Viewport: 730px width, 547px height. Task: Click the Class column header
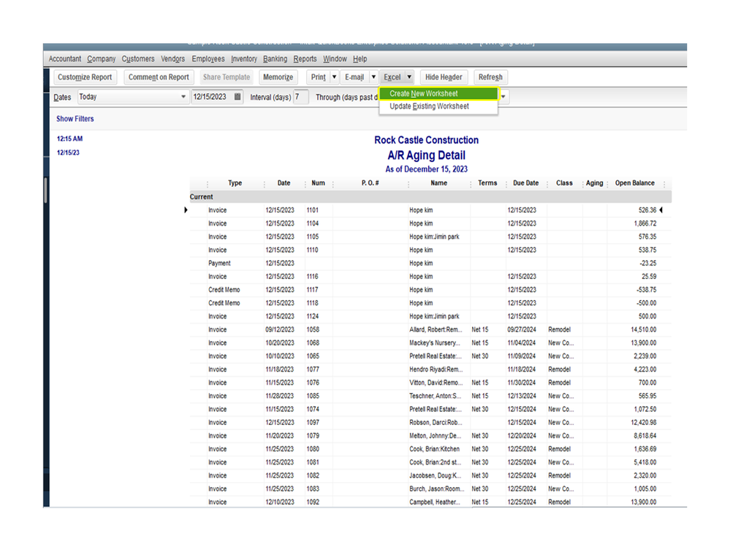[564, 183]
